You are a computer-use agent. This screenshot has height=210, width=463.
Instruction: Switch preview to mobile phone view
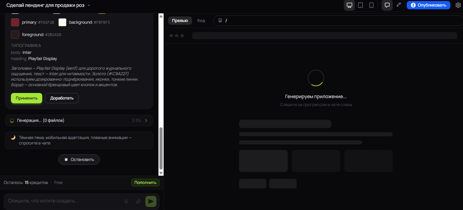click(x=371, y=5)
